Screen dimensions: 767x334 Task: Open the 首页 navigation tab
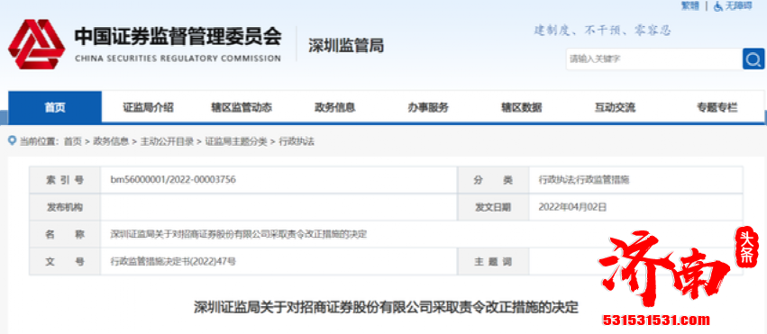[55, 107]
